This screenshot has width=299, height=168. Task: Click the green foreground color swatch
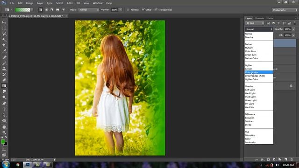(3, 141)
